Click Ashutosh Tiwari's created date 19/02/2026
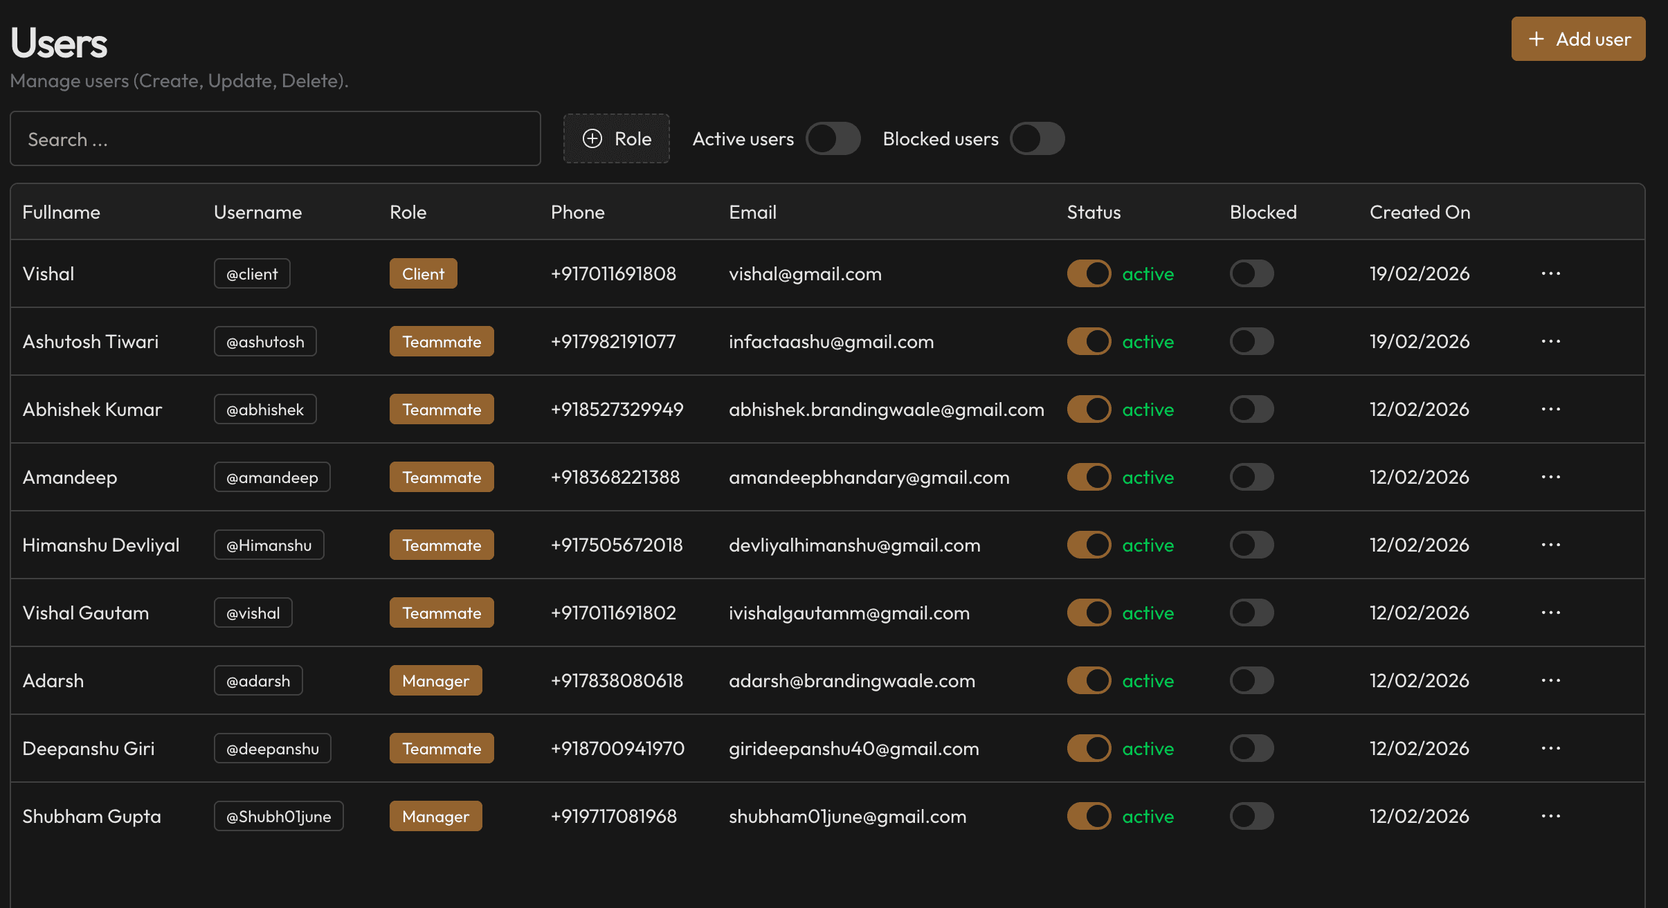Image resolution: width=1668 pixels, height=908 pixels. [x=1420, y=341]
